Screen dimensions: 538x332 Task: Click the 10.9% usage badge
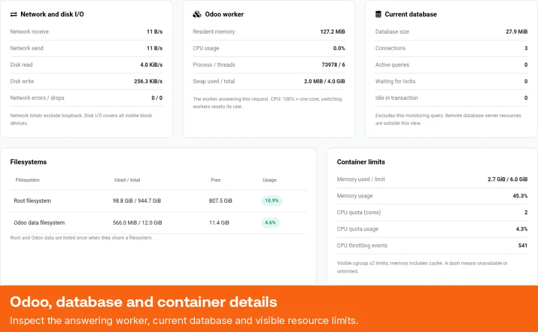[272, 201]
